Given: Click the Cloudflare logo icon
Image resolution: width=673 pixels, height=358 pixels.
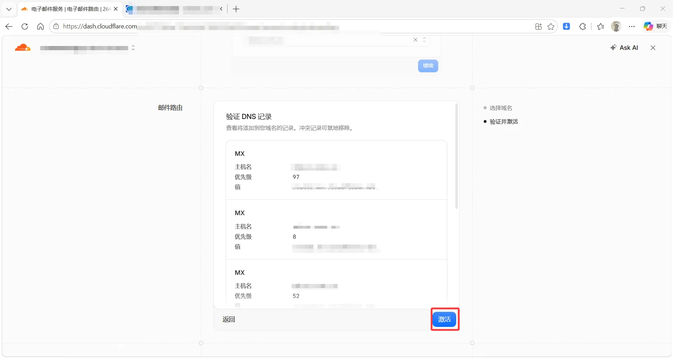Looking at the screenshot, I should [x=23, y=48].
